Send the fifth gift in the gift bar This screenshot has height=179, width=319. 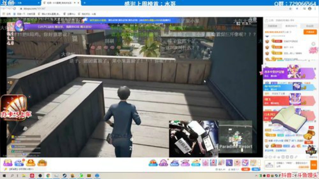click(196, 163)
